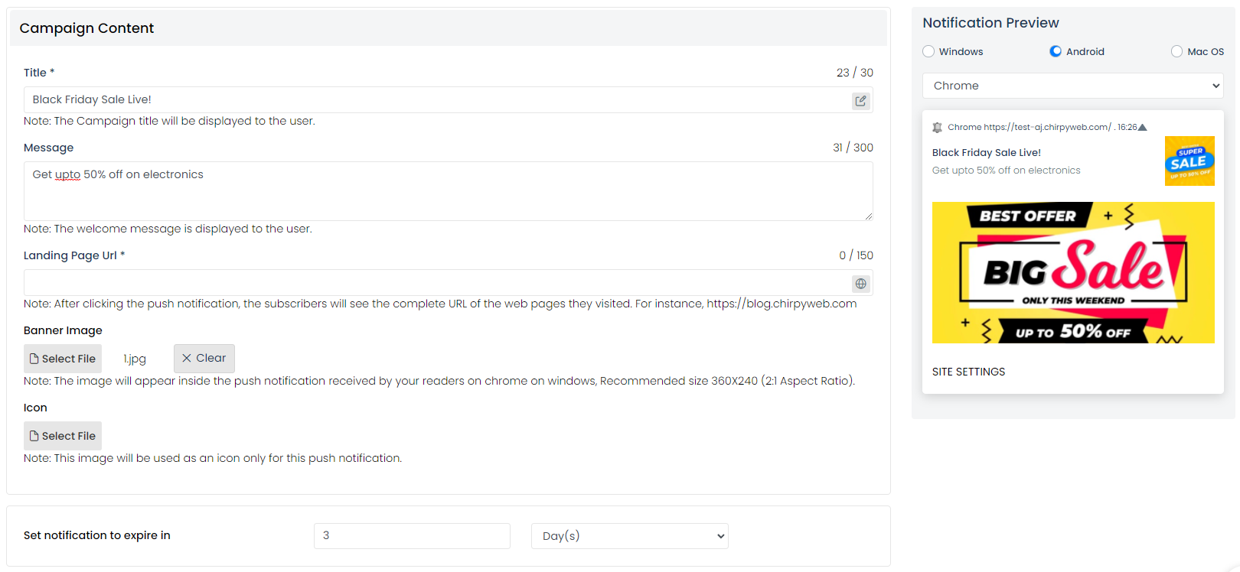The width and height of the screenshot is (1240, 572).
Task: Click the collapse arrow next to the 16:26 time
Action: 1143,128
